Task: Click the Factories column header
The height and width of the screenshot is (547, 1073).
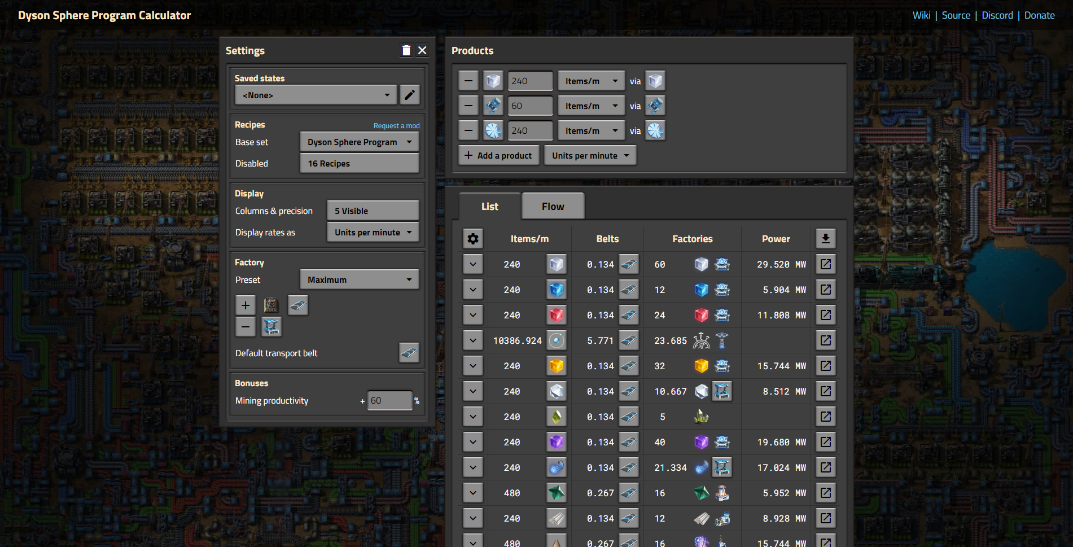Action: 693,239
